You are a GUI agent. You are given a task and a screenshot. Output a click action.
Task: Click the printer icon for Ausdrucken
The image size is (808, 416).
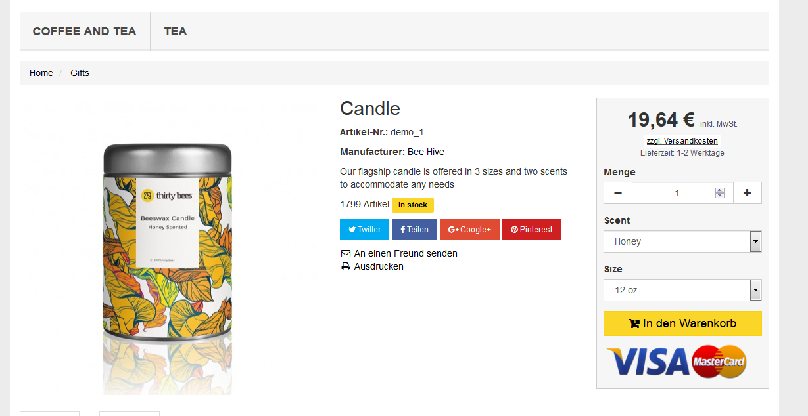346,267
